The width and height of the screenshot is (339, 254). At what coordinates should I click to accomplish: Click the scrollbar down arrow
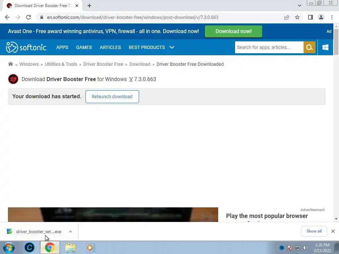point(336,219)
